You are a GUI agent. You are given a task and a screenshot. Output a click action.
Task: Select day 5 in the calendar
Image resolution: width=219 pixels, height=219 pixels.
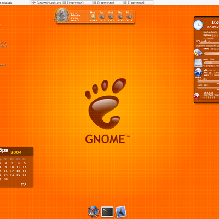pos(25,163)
